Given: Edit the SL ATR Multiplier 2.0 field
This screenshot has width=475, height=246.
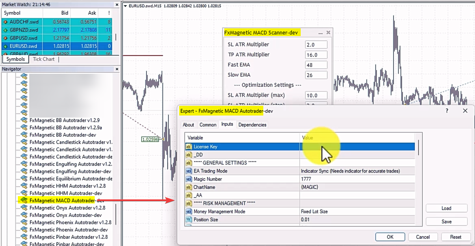Looking at the screenshot, I should point(316,45).
